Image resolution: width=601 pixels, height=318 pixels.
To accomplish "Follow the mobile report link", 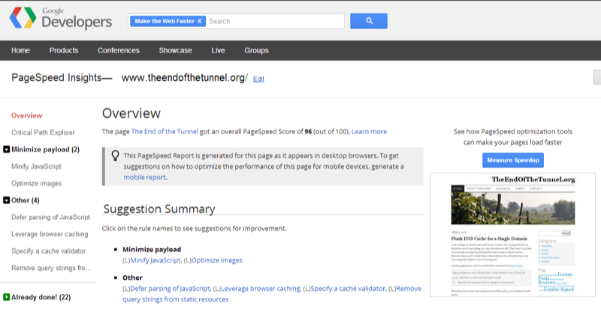I will [x=144, y=178].
